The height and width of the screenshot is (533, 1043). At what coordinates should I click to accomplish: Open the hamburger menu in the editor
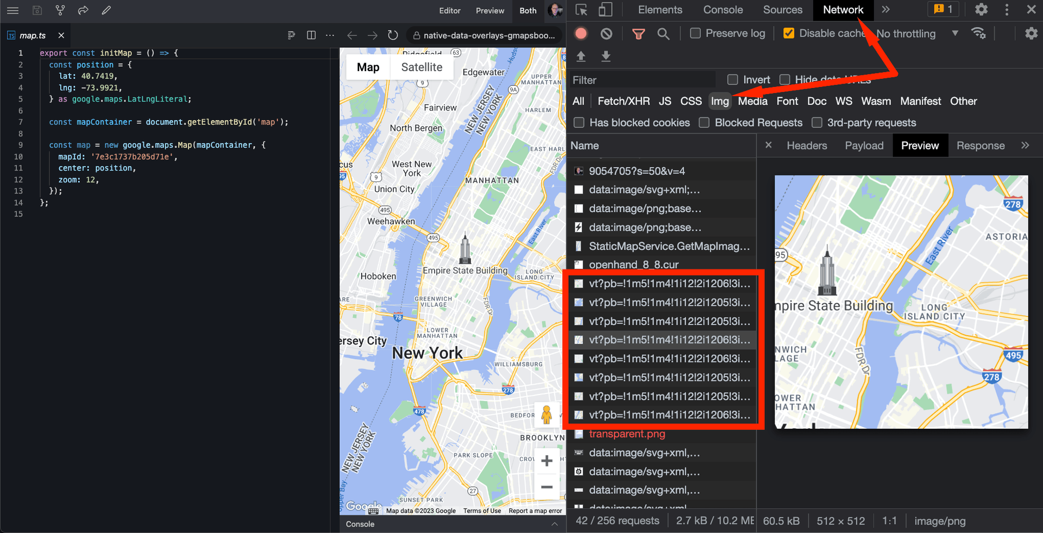click(x=13, y=10)
